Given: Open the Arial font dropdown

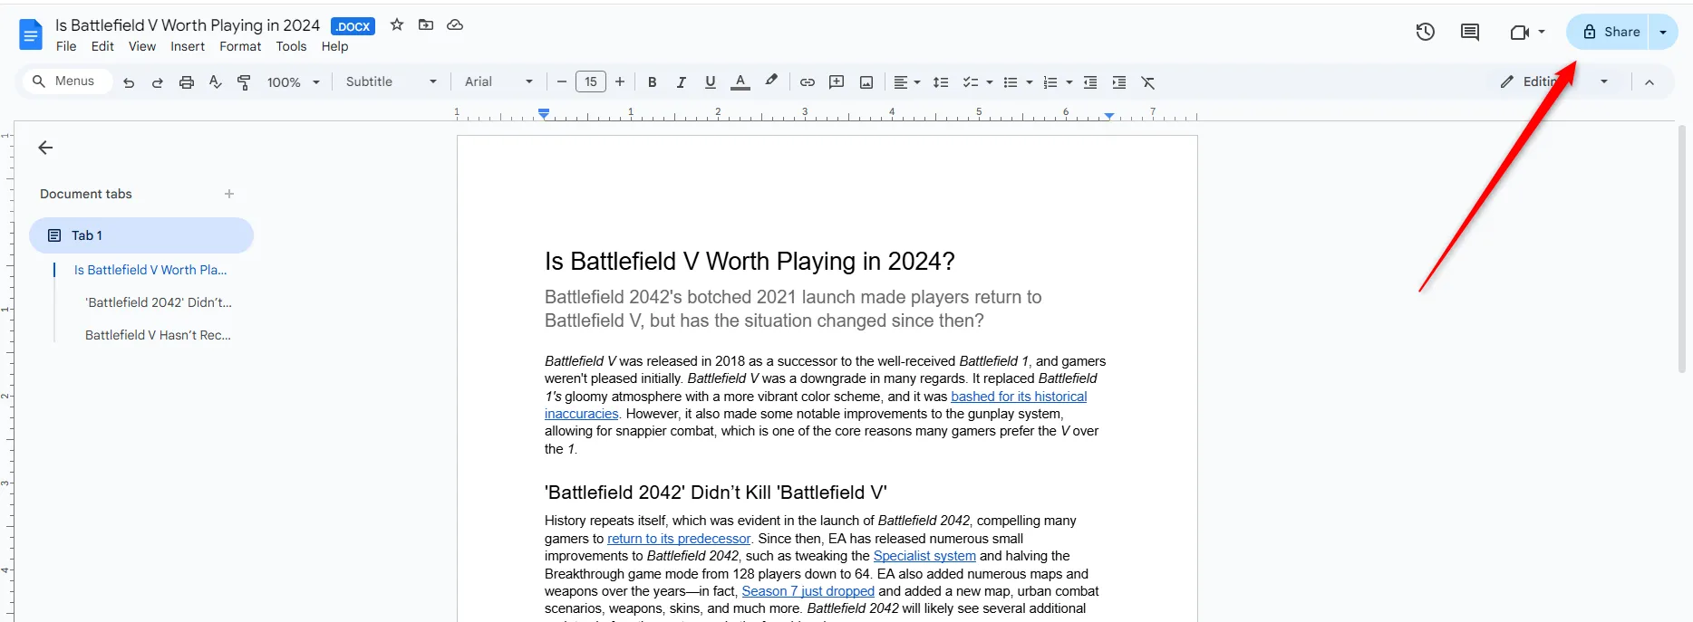Looking at the screenshot, I should pyautogui.click(x=498, y=81).
